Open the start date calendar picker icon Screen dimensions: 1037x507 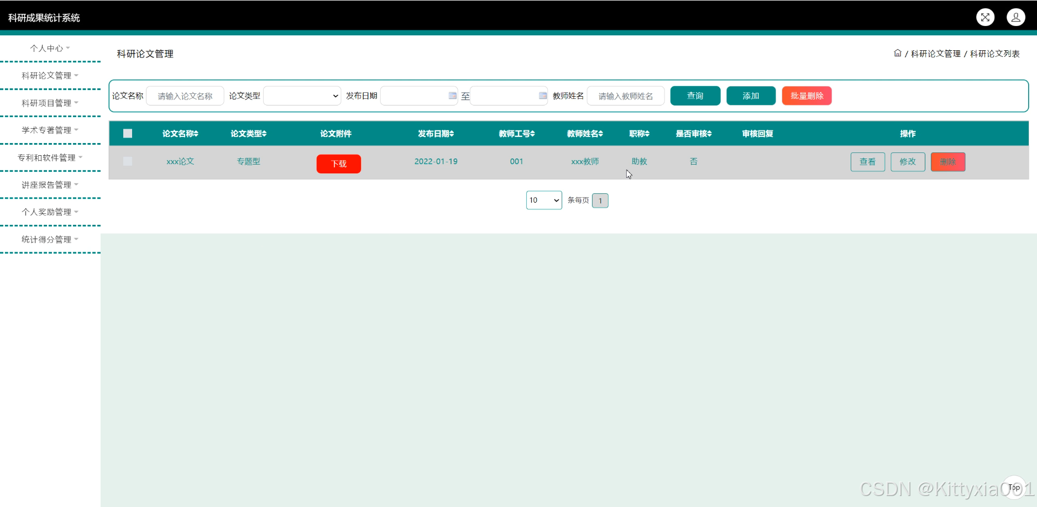[452, 96]
